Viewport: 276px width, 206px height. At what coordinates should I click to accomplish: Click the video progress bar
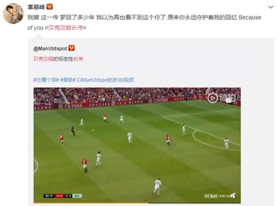[x=137, y=203]
